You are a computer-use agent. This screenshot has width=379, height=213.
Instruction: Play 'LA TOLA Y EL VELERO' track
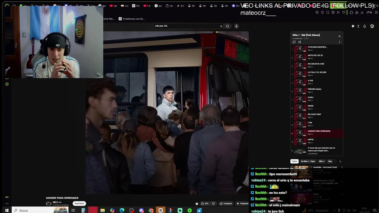(x=317, y=74)
